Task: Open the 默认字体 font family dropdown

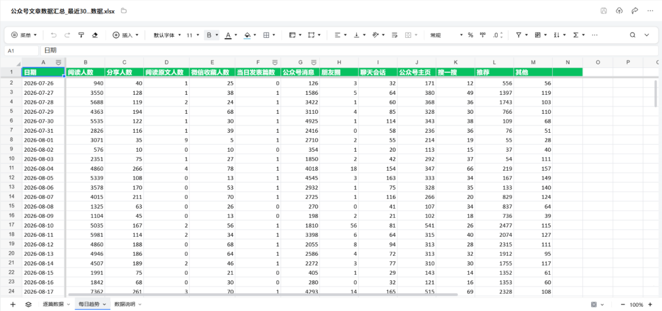Action: click(167, 36)
